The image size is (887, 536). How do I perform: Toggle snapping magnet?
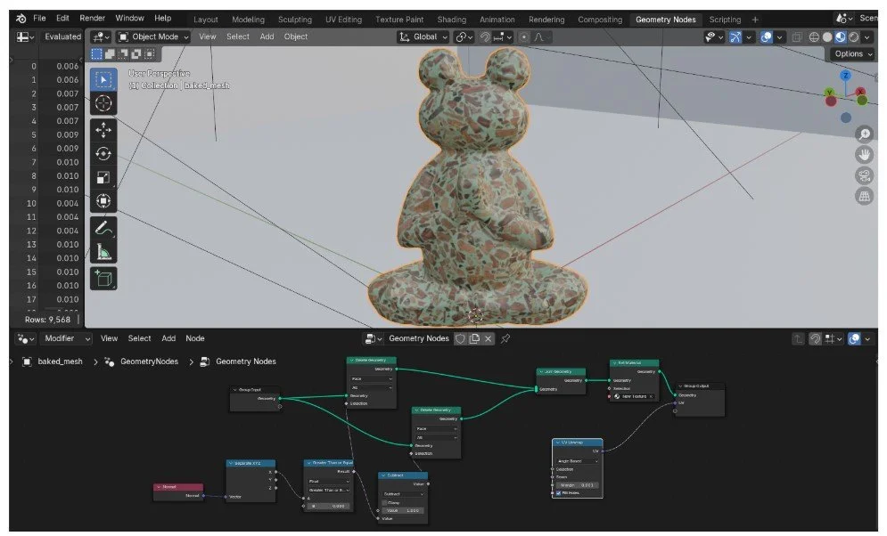click(485, 37)
